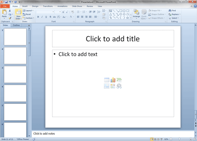Open the Layout dropdown
The width and height of the screenshot is (197, 141).
[28, 11]
